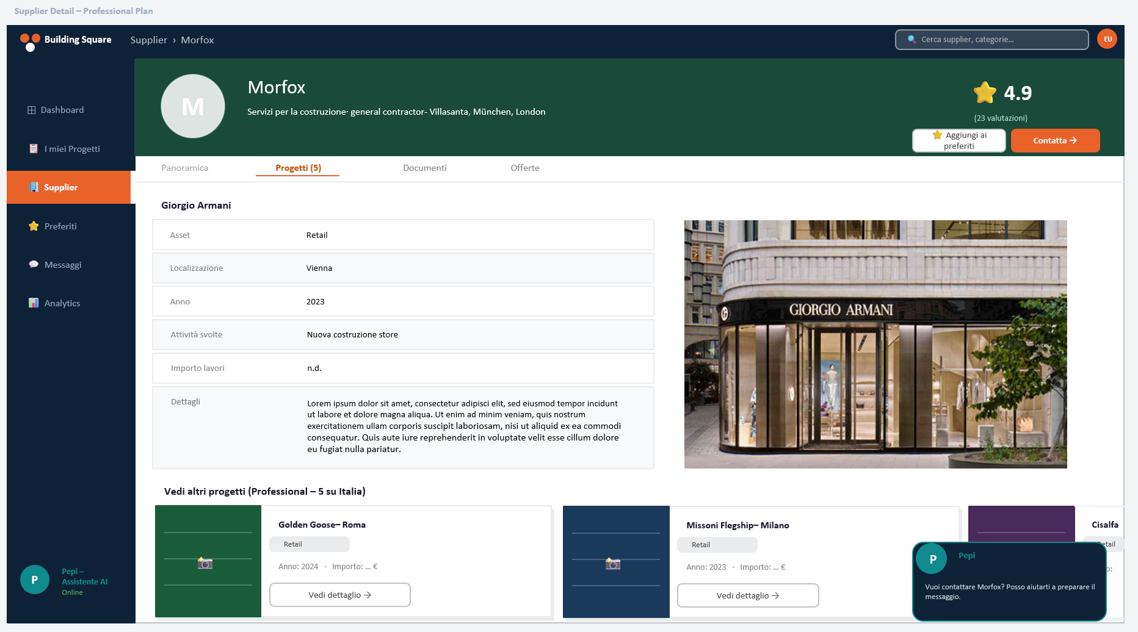Open Messaggi speech bubble item
Viewport: 1138px width, 632px height.
coord(55,265)
